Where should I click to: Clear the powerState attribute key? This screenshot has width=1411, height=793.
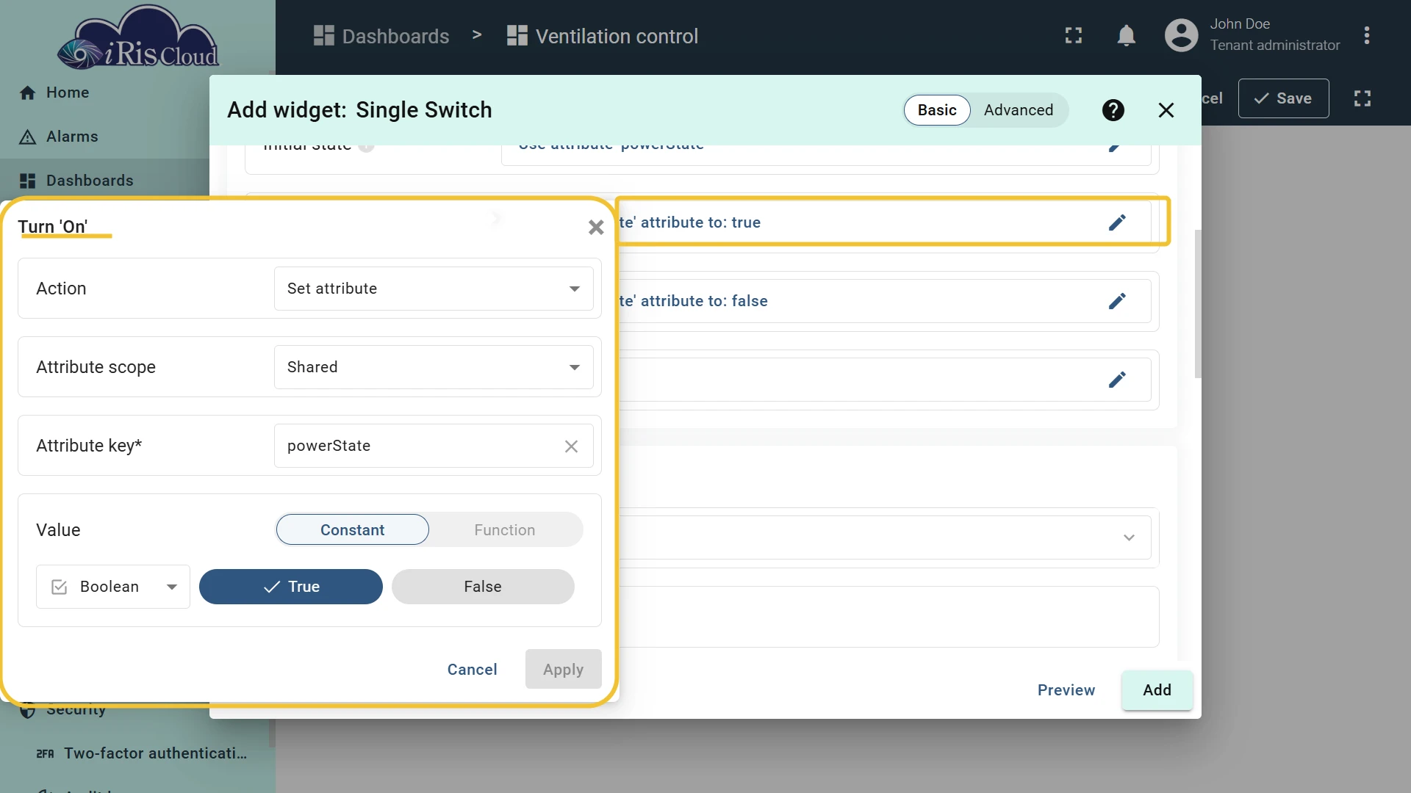(x=571, y=446)
